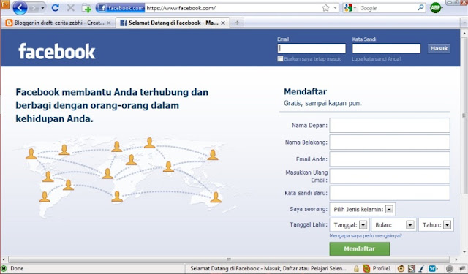Close the Blogger in draft tab
The height and width of the screenshot is (274, 468).
coord(109,23)
